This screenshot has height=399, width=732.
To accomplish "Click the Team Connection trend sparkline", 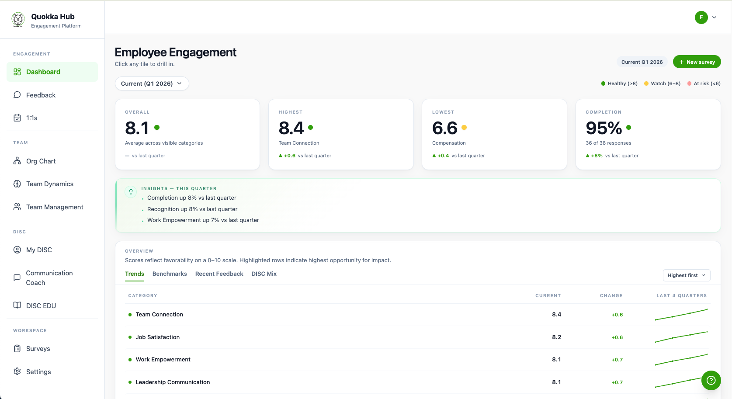I will [681, 315].
